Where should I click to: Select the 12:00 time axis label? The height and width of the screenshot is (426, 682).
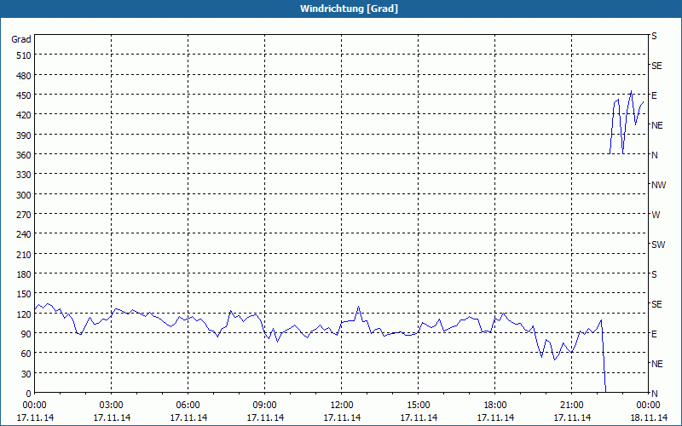pyautogui.click(x=342, y=405)
